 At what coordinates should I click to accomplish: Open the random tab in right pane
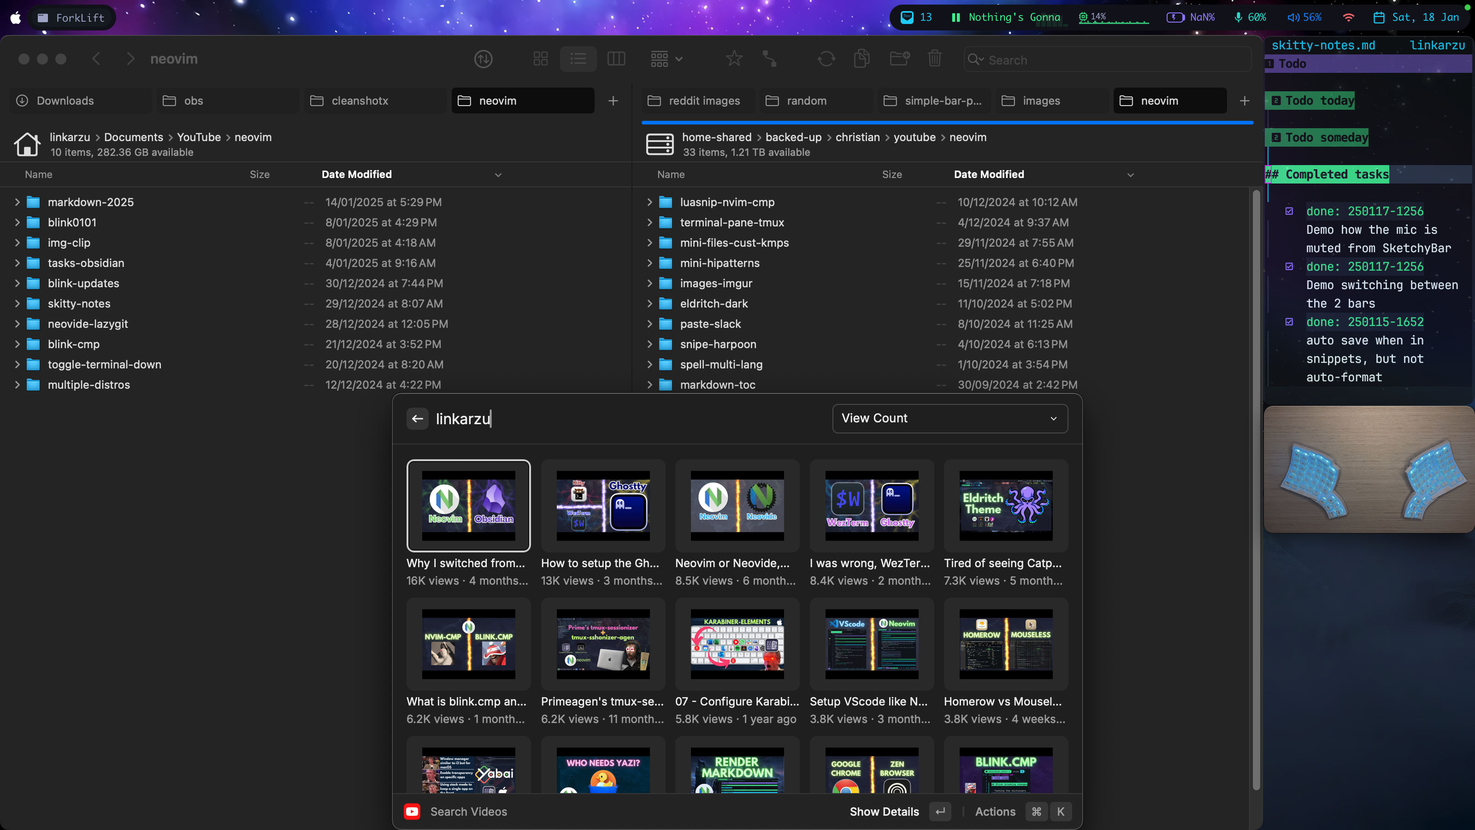(x=817, y=101)
